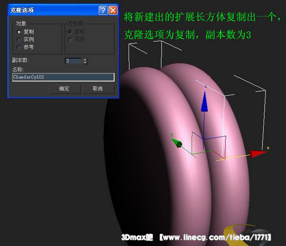
Task: Cancel with the 取消 button
Action: click(x=98, y=89)
